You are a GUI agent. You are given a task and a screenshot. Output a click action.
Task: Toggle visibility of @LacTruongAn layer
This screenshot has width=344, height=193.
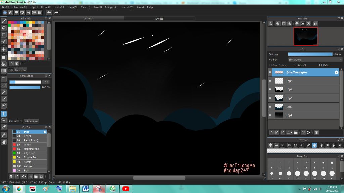coord(270,72)
